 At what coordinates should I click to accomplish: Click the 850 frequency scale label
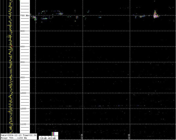click(x=22, y=47)
